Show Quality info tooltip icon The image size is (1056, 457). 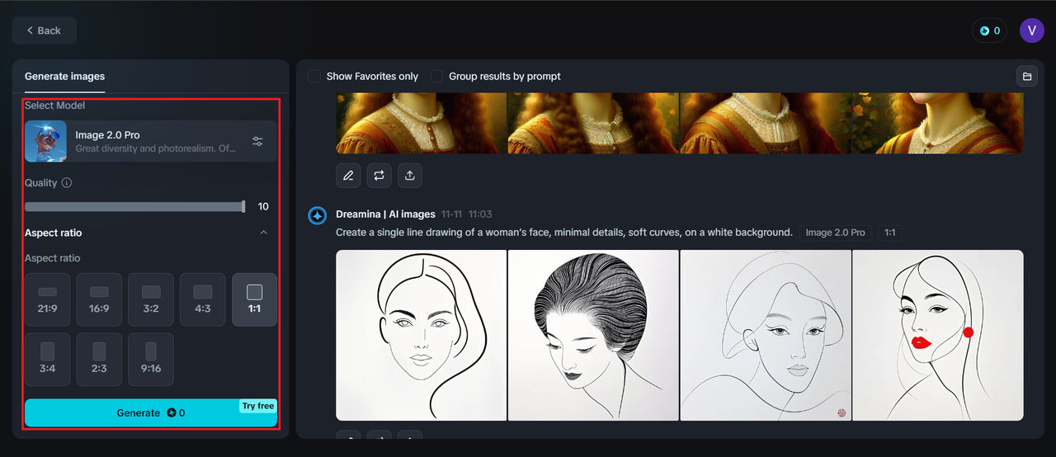[x=67, y=183]
